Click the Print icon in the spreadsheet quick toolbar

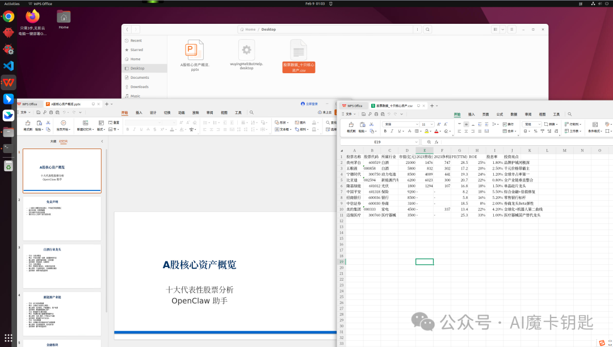tap(376, 114)
